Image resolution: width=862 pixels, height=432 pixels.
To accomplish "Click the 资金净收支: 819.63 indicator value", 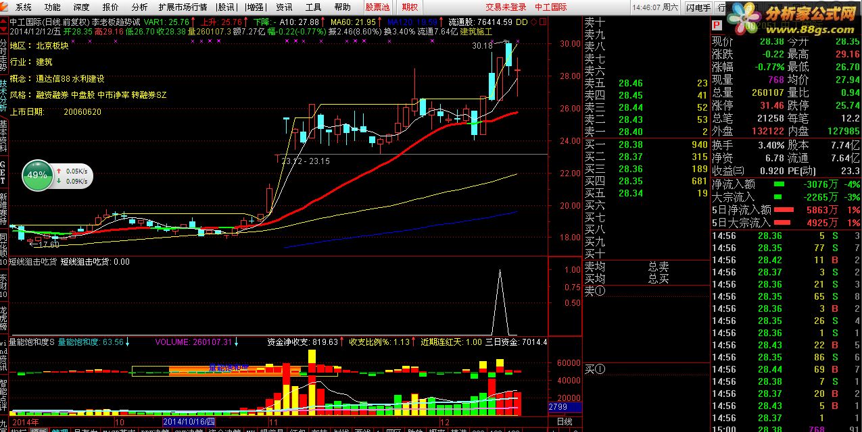I will click(303, 342).
